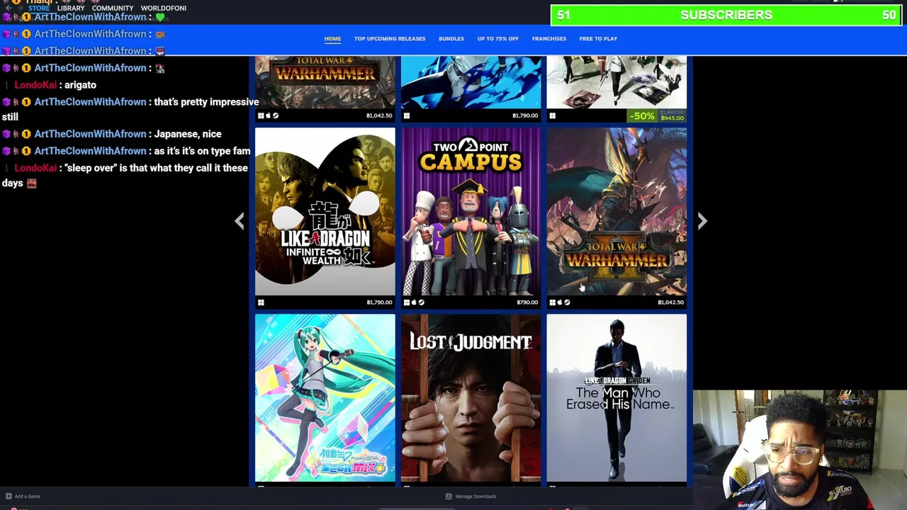Screen dimensions: 907x510
Task: Open the WORLDOFONI profile tab
Action: (x=164, y=8)
